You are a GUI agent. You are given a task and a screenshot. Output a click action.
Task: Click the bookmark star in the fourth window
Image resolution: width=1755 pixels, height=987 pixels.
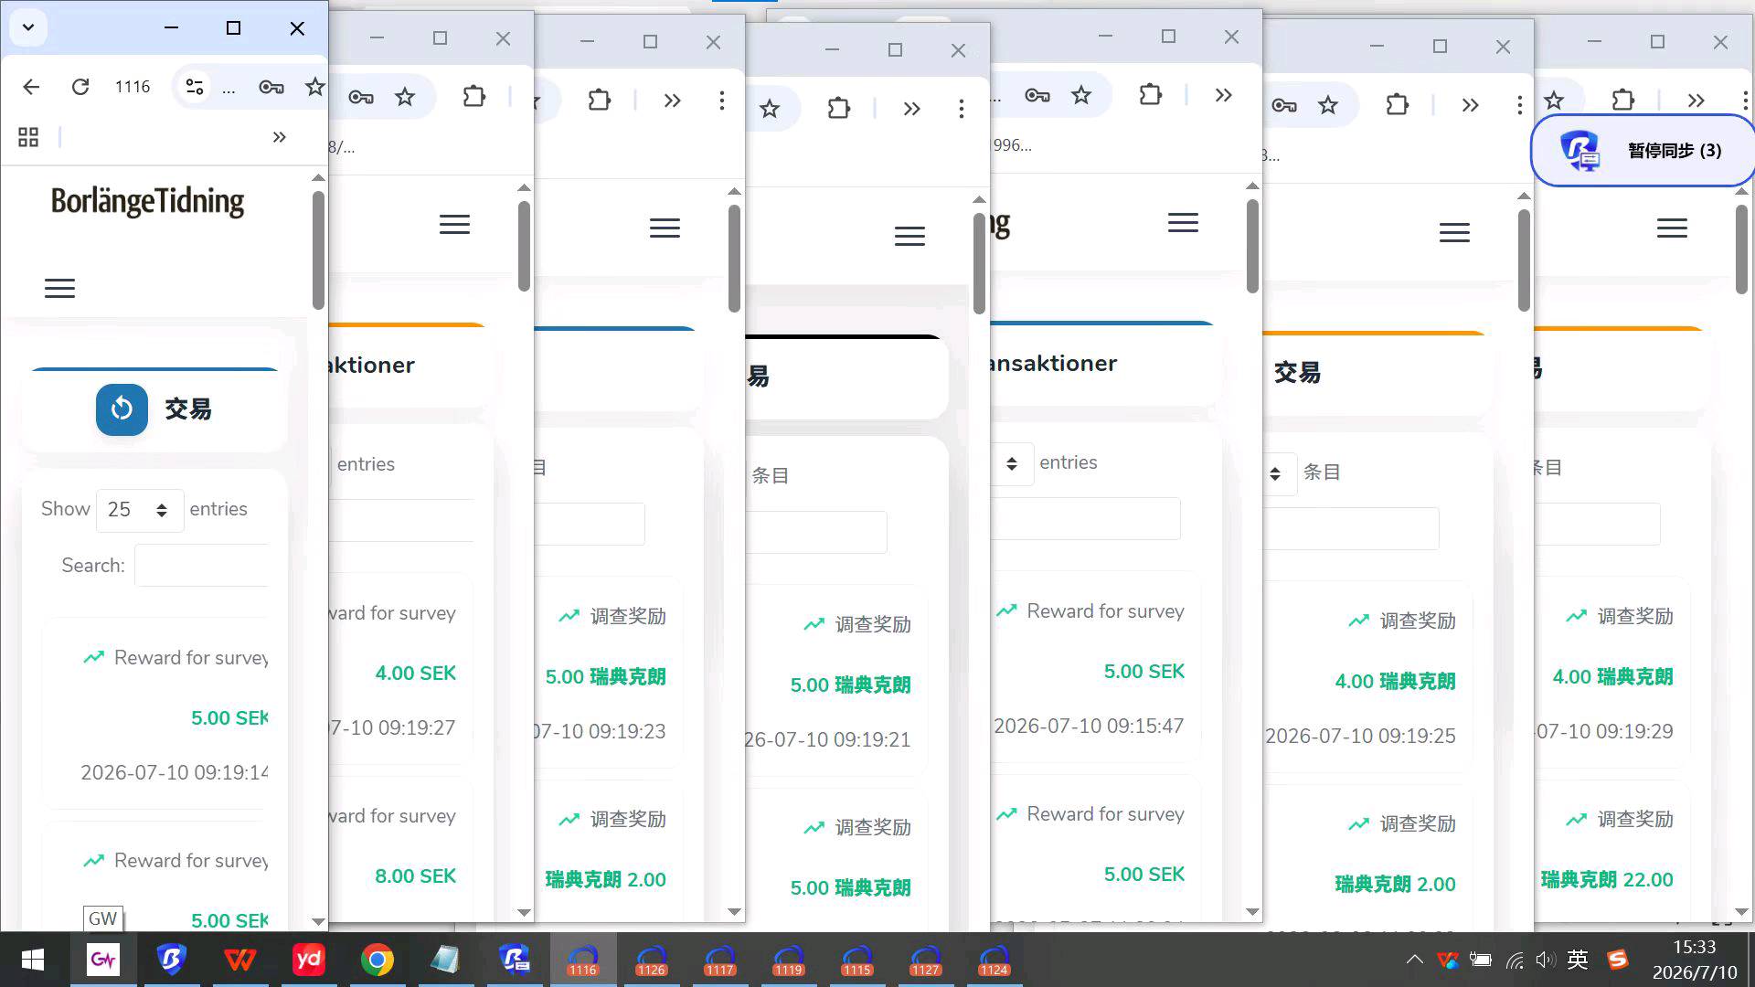770,110
